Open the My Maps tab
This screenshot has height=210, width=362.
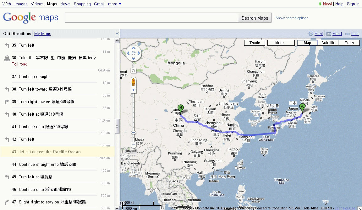[42, 34]
